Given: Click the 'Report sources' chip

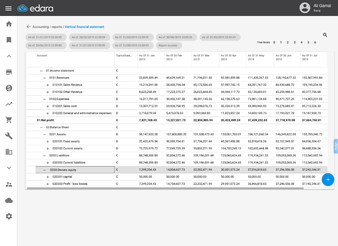Looking at the screenshot, I should 169,45.
